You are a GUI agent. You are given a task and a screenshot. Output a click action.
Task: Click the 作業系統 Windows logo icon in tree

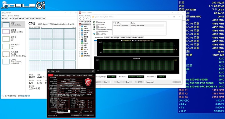point(82,30)
